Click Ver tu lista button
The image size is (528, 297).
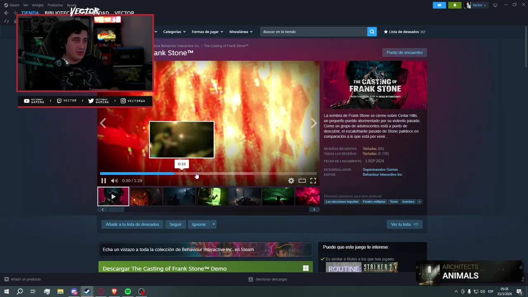404,224
